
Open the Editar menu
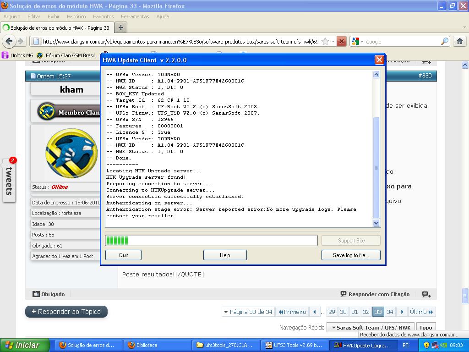[34, 16]
